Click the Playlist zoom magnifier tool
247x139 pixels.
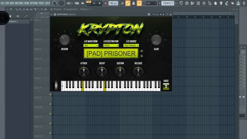(42, 9)
